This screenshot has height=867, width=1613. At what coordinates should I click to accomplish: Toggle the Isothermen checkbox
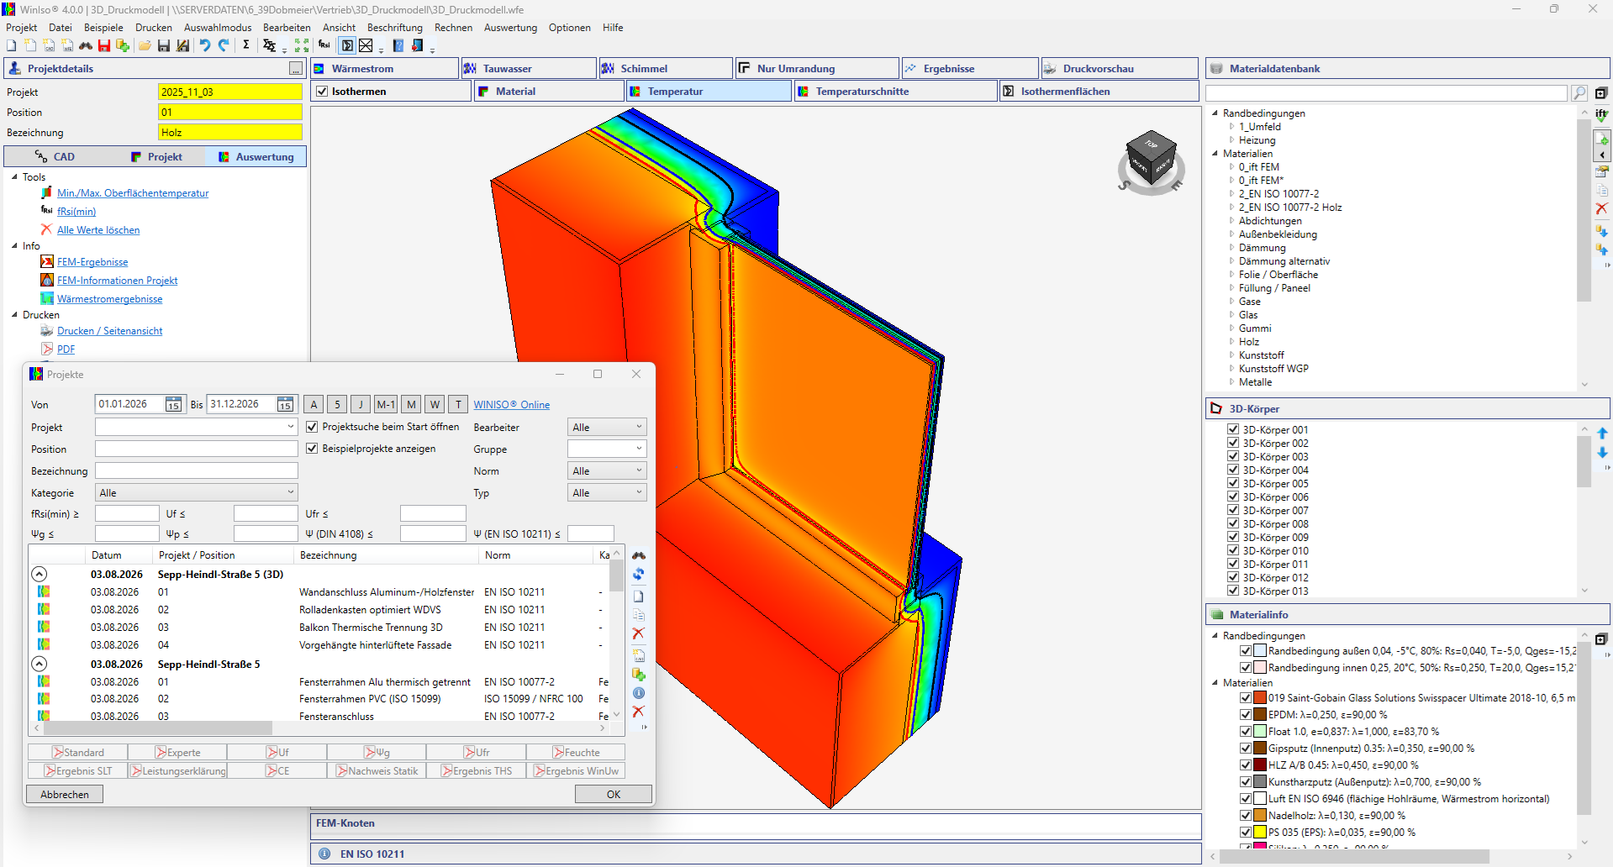click(x=322, y=92)
